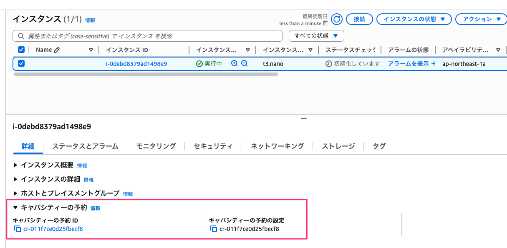Toggle the select-all checkbox in table header
This screenshot has width=507, height=248.
(21, 50)
